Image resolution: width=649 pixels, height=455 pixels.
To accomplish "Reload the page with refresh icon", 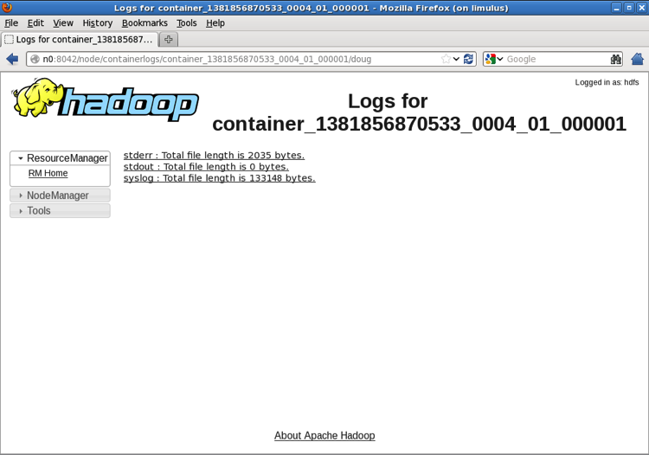I will 468,59.
